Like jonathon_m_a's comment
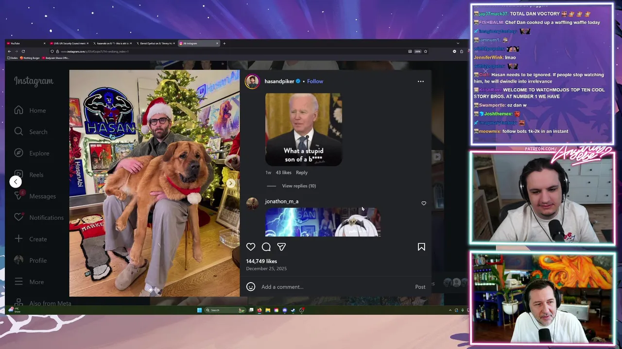 coord(424,203)
